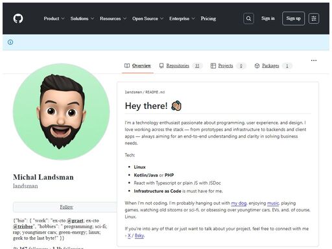
Task: Click the Sign up button
Action: (293, 18)
